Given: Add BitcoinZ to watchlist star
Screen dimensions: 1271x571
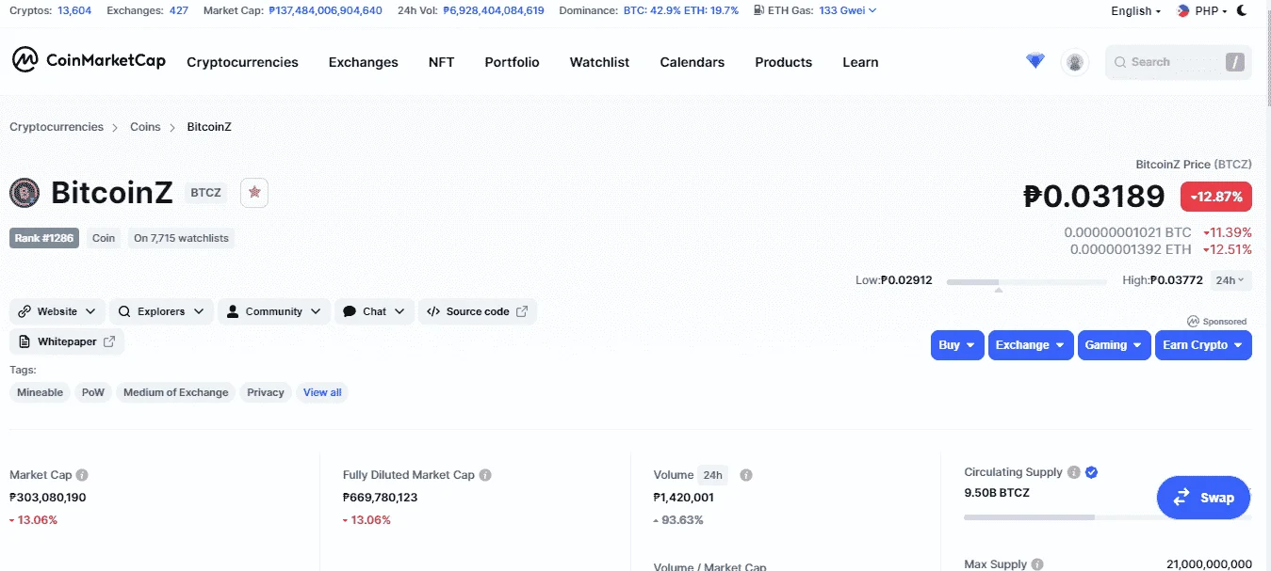Looking at the screenshot, I should pyautogui.click(x=254, y=192).
